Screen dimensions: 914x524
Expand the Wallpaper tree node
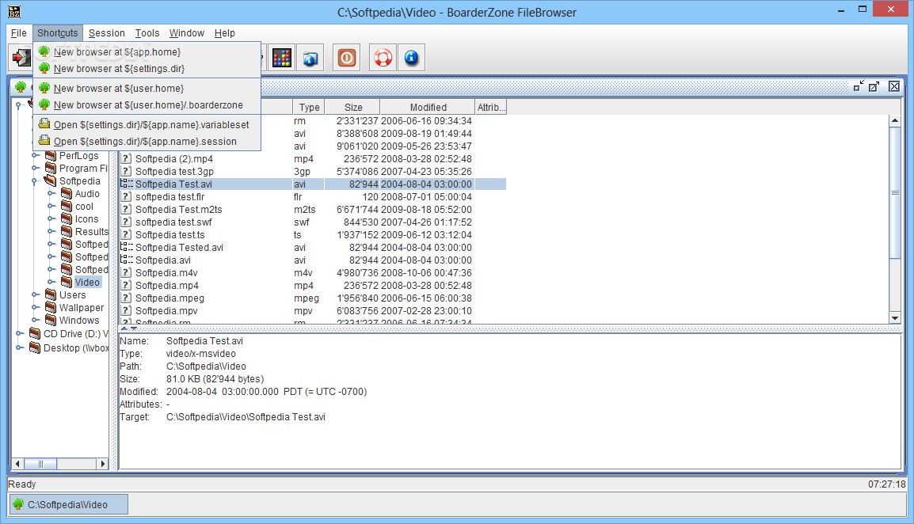pyautogui.click(x=35, y=308)
